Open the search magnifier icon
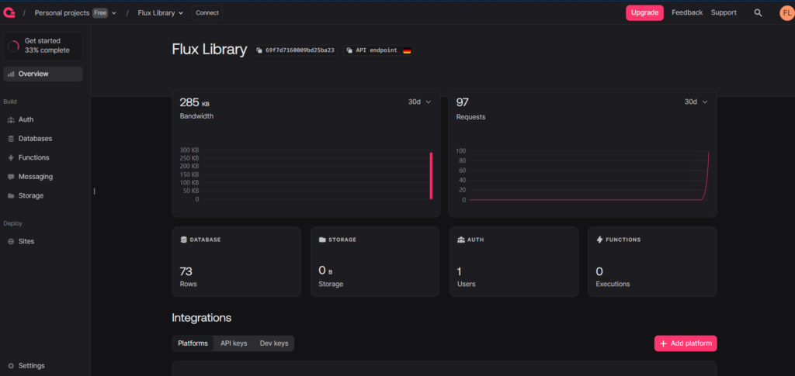The height and width of the screenshot is (376, 795). [758, 12]
